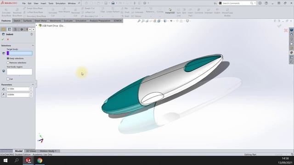
Task: Edit the 0.100in thickness field
Action: coord(18,89)
